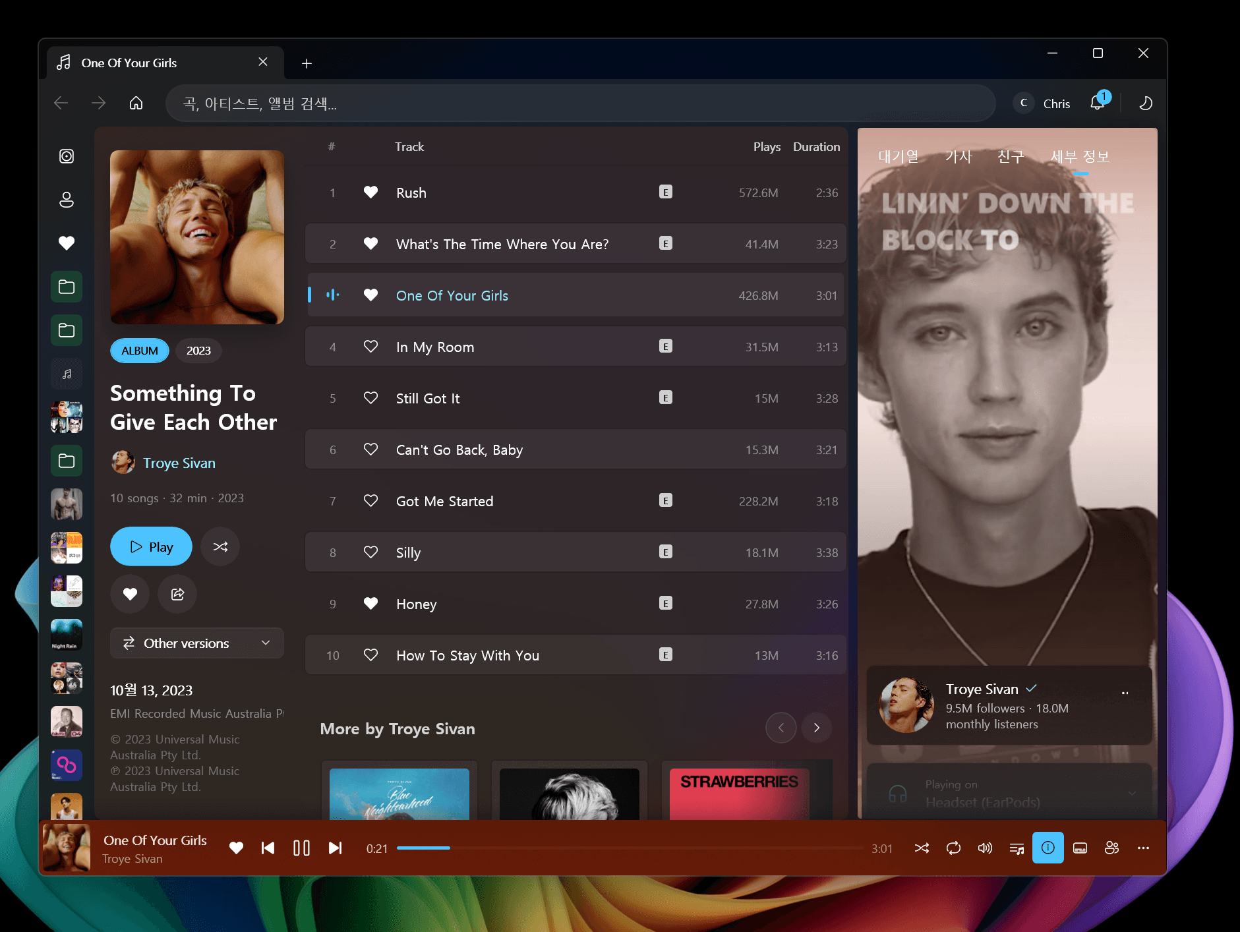1240x932 pixels.
Task: Select the One Of Your Girls tab
Action: [165, 63]
